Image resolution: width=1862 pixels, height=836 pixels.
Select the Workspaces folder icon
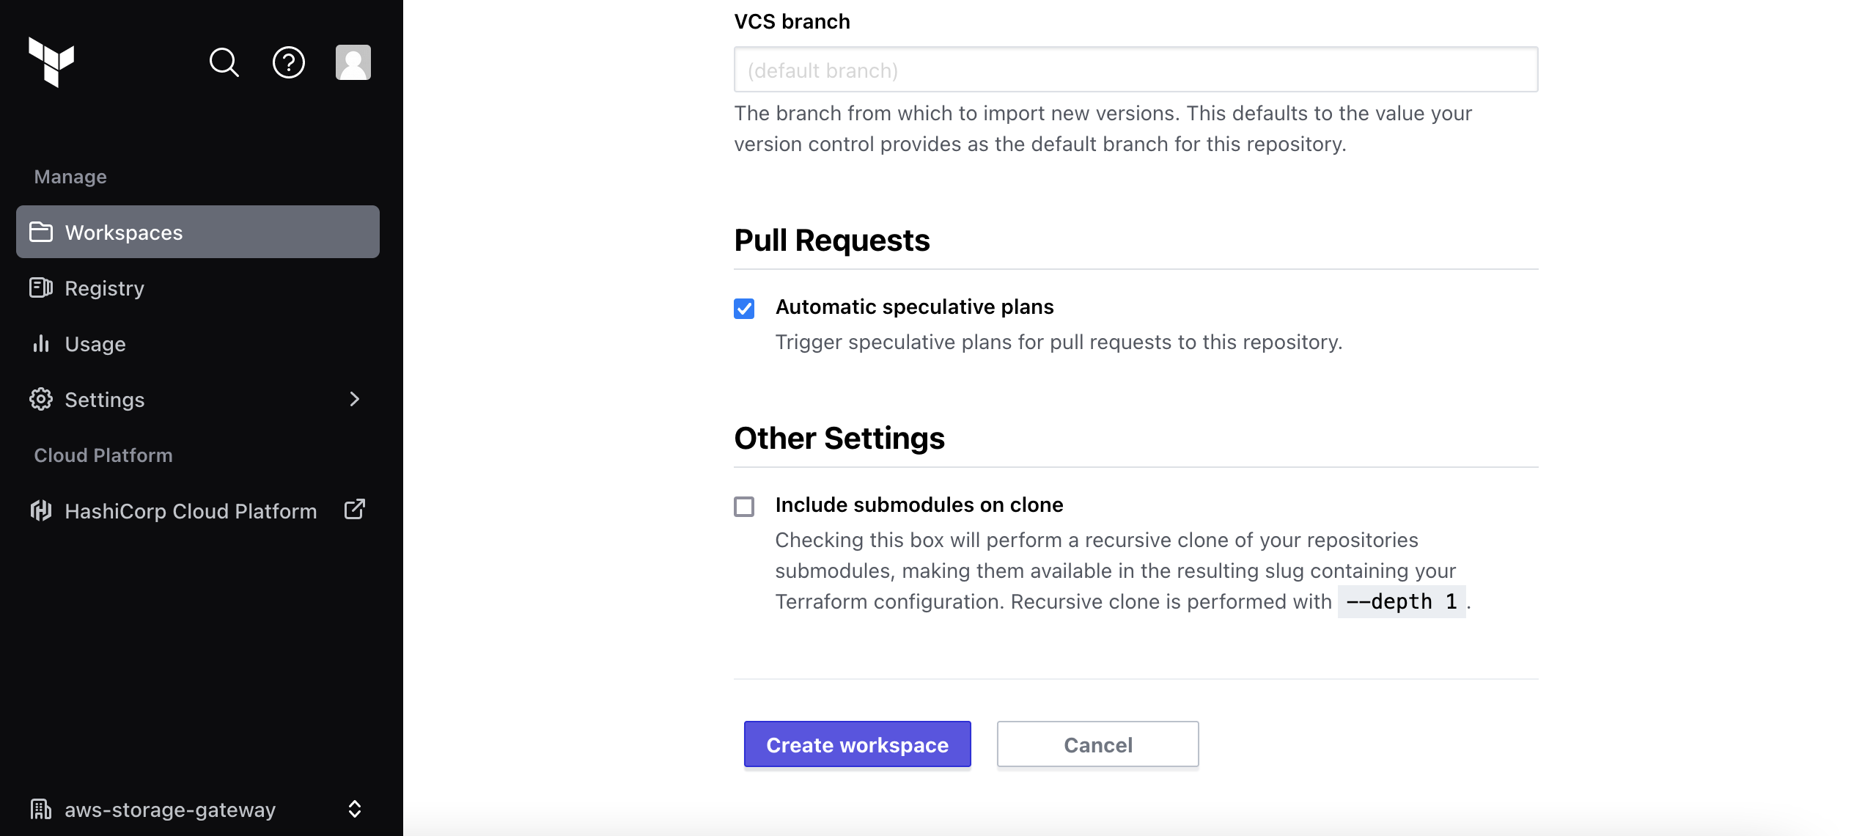[x=41, y=232]
